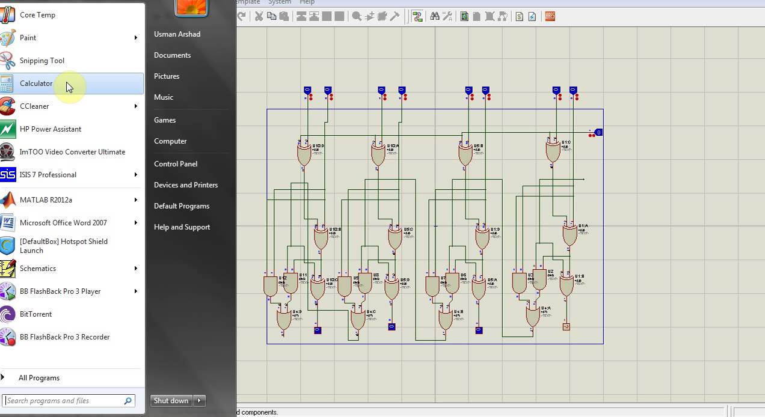The image size is (765, 417).
Task: Expand the ISIS 7 Professional submenu arrow
Action: [136, 175]
